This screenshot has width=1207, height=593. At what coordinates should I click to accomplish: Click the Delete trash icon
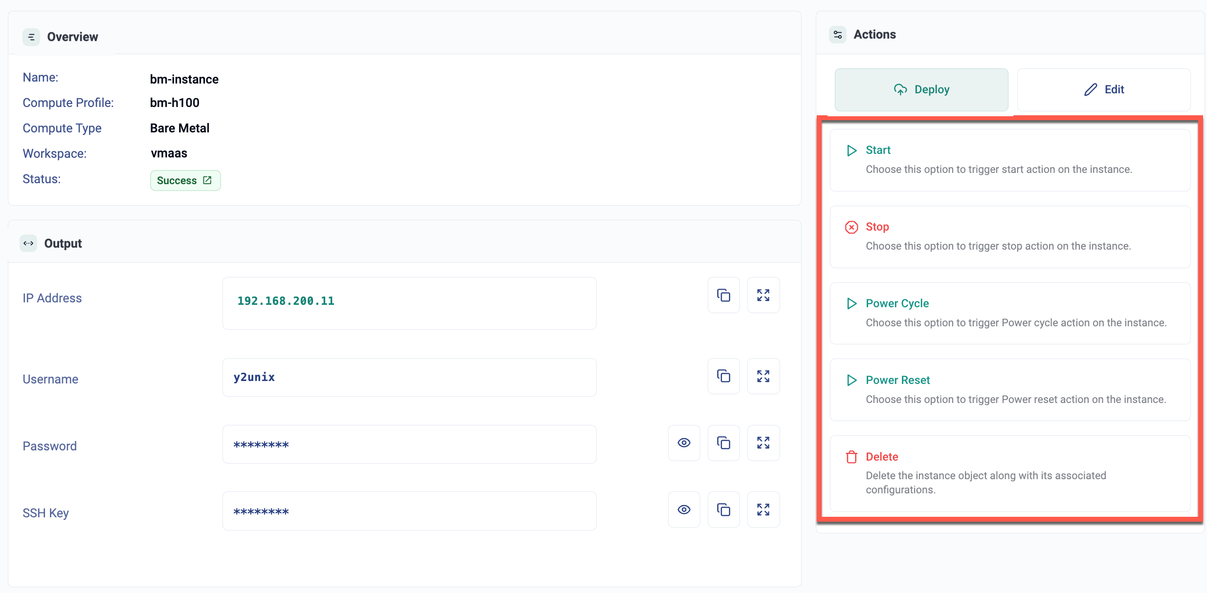point(851,457)
